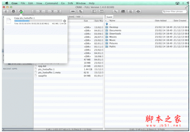
Task: Select the Public folder row
Action: [147, 46]
